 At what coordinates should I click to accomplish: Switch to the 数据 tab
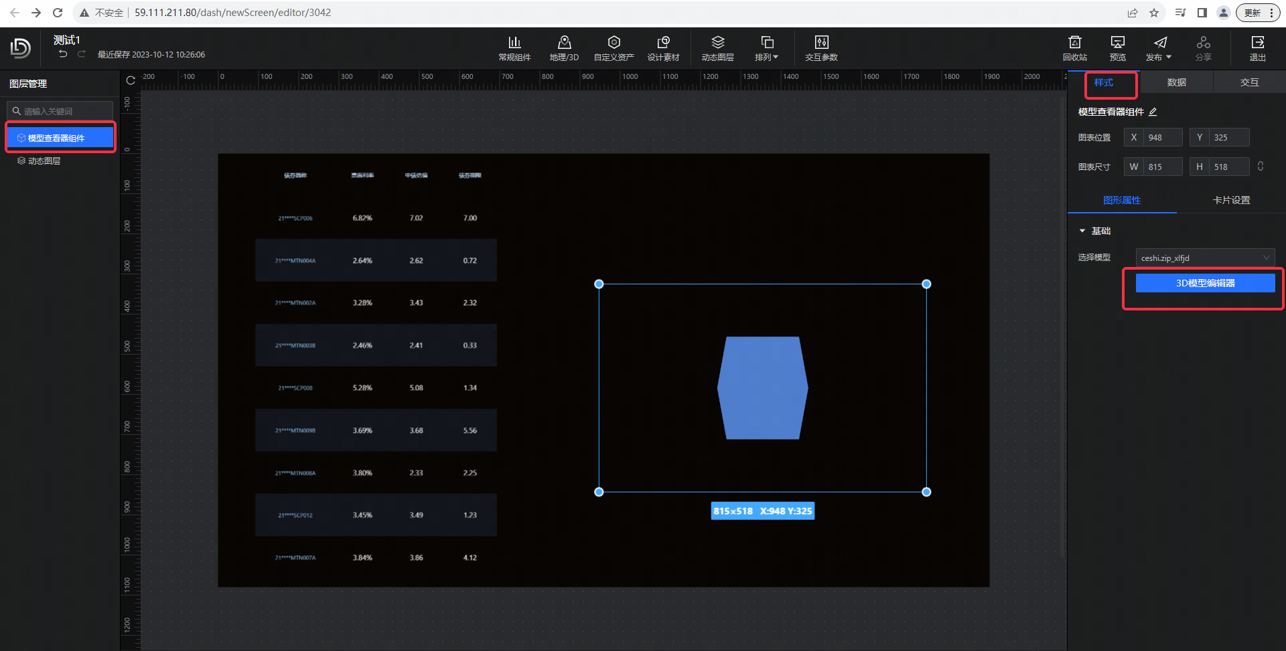pyautogui.click(x=1176, y=82)
